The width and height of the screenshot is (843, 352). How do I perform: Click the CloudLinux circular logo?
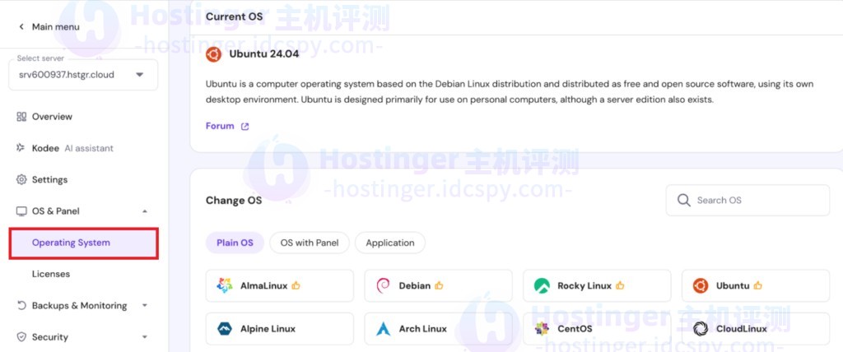701,328
